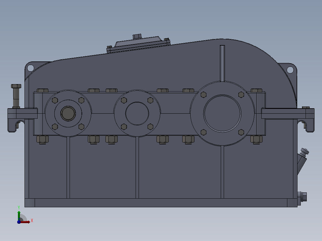
Task: Select the protruding shaft end in the left bearing cap
Action: (x=68, y=113)
